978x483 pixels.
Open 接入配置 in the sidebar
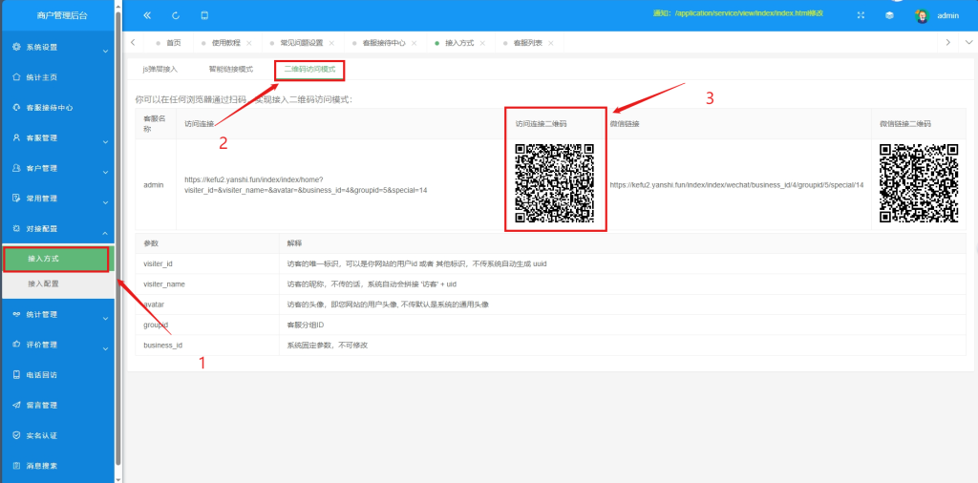(x=57, y=283)
